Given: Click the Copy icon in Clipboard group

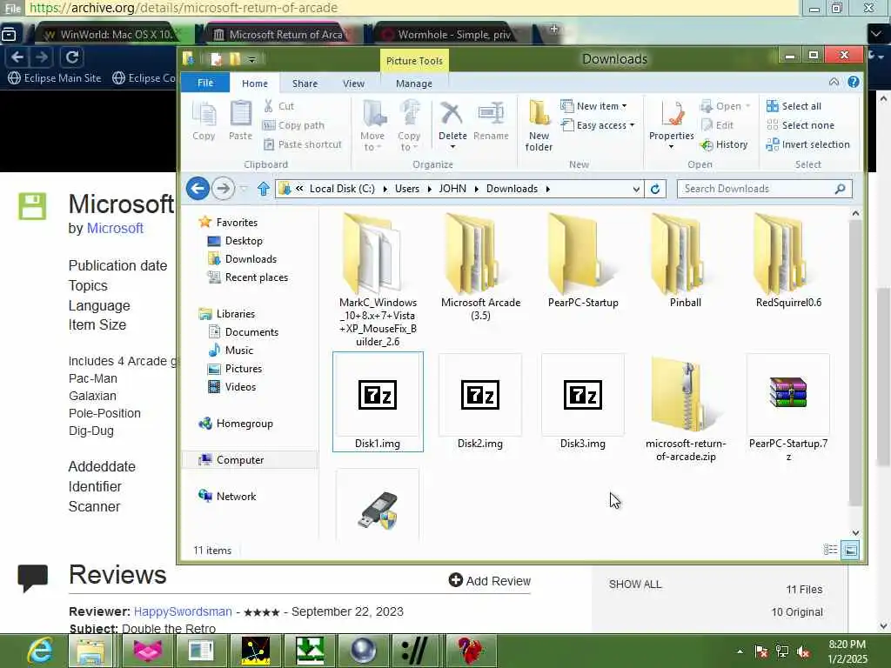Looking at the screenshot, I should click(x=204, y=120).
